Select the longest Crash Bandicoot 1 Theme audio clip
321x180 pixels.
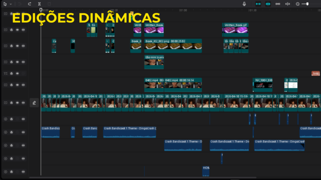point(129,132)
